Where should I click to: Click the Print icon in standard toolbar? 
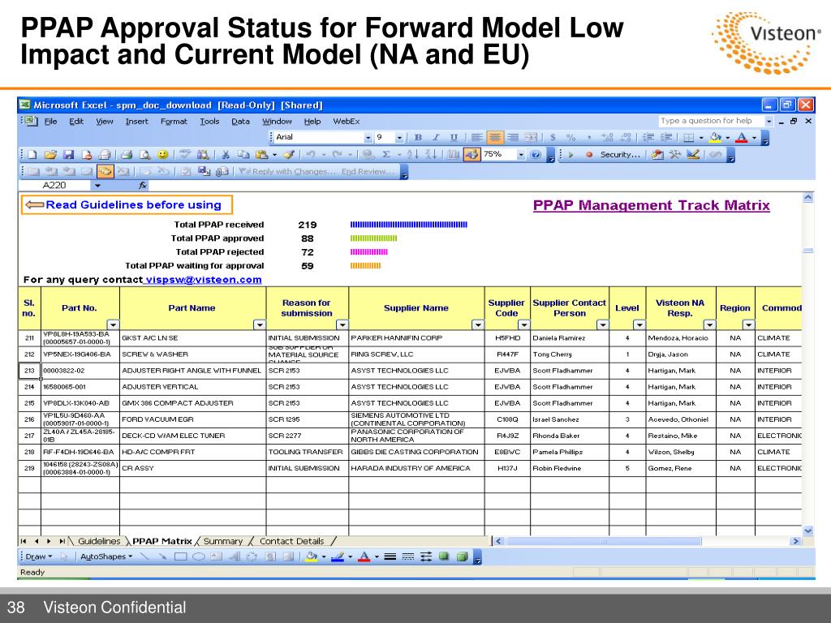point(126,155)
